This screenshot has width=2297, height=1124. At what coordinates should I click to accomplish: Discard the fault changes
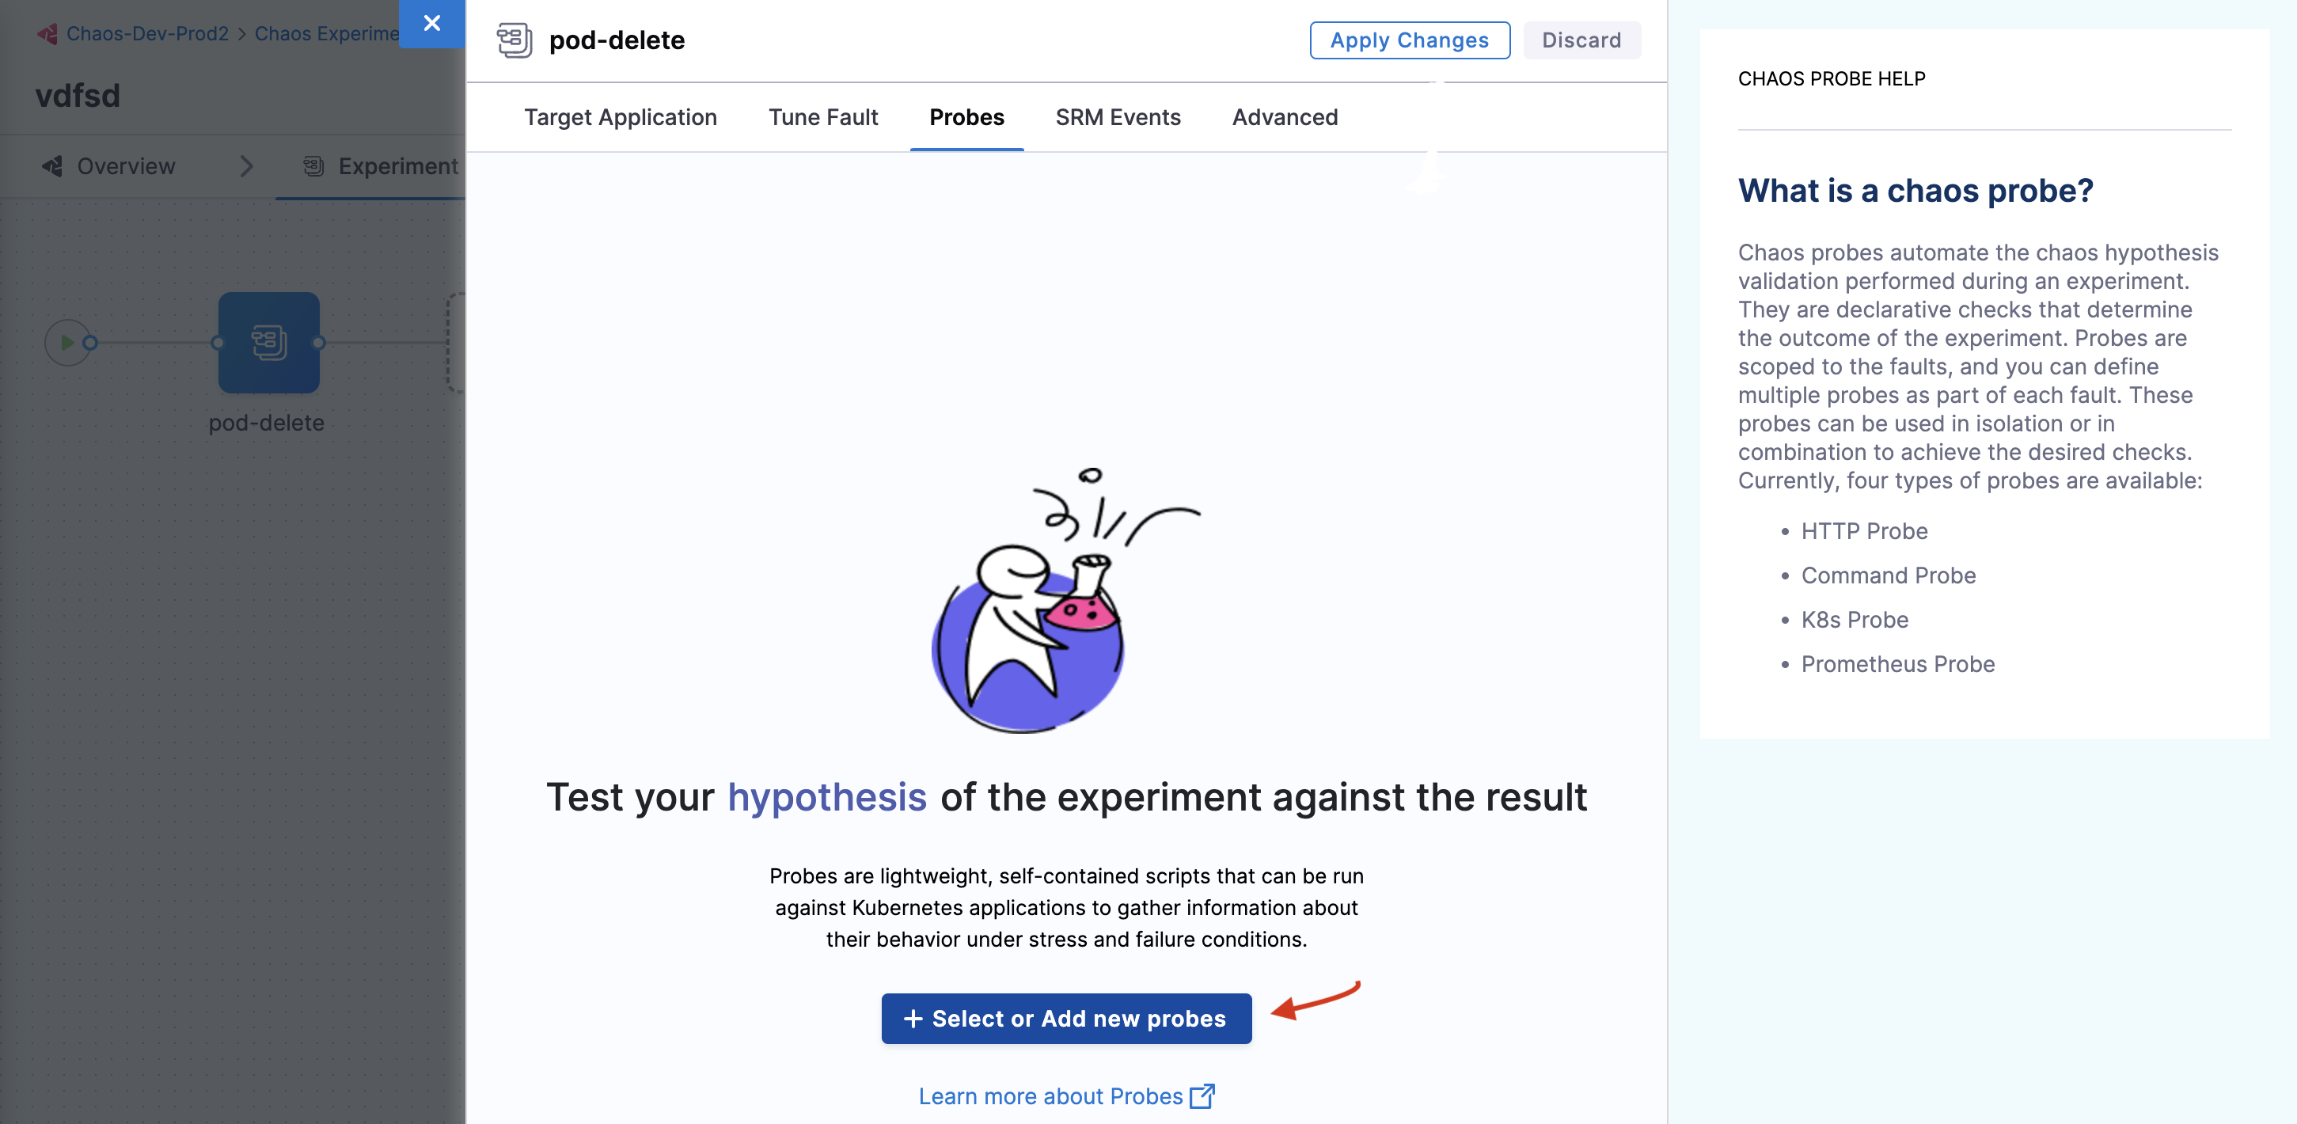click(x=1581, y=40)
